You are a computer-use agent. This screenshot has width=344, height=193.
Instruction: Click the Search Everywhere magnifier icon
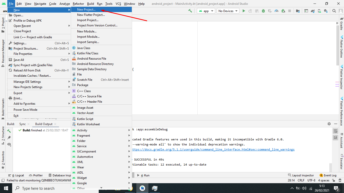click(x=334, y=11)
